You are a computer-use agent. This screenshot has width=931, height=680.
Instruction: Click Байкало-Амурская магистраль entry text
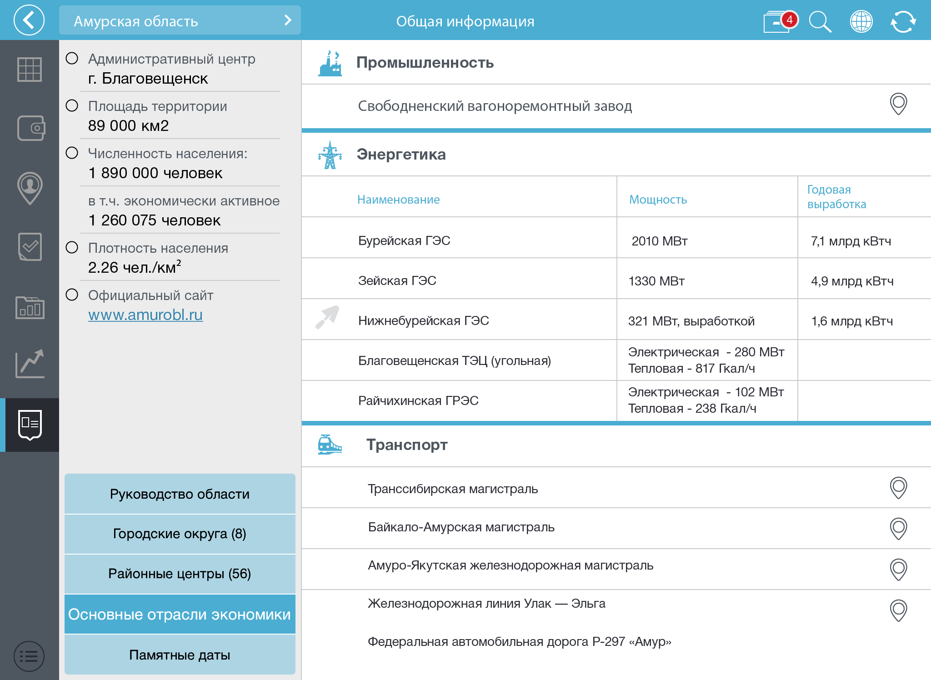click(461, 527)
